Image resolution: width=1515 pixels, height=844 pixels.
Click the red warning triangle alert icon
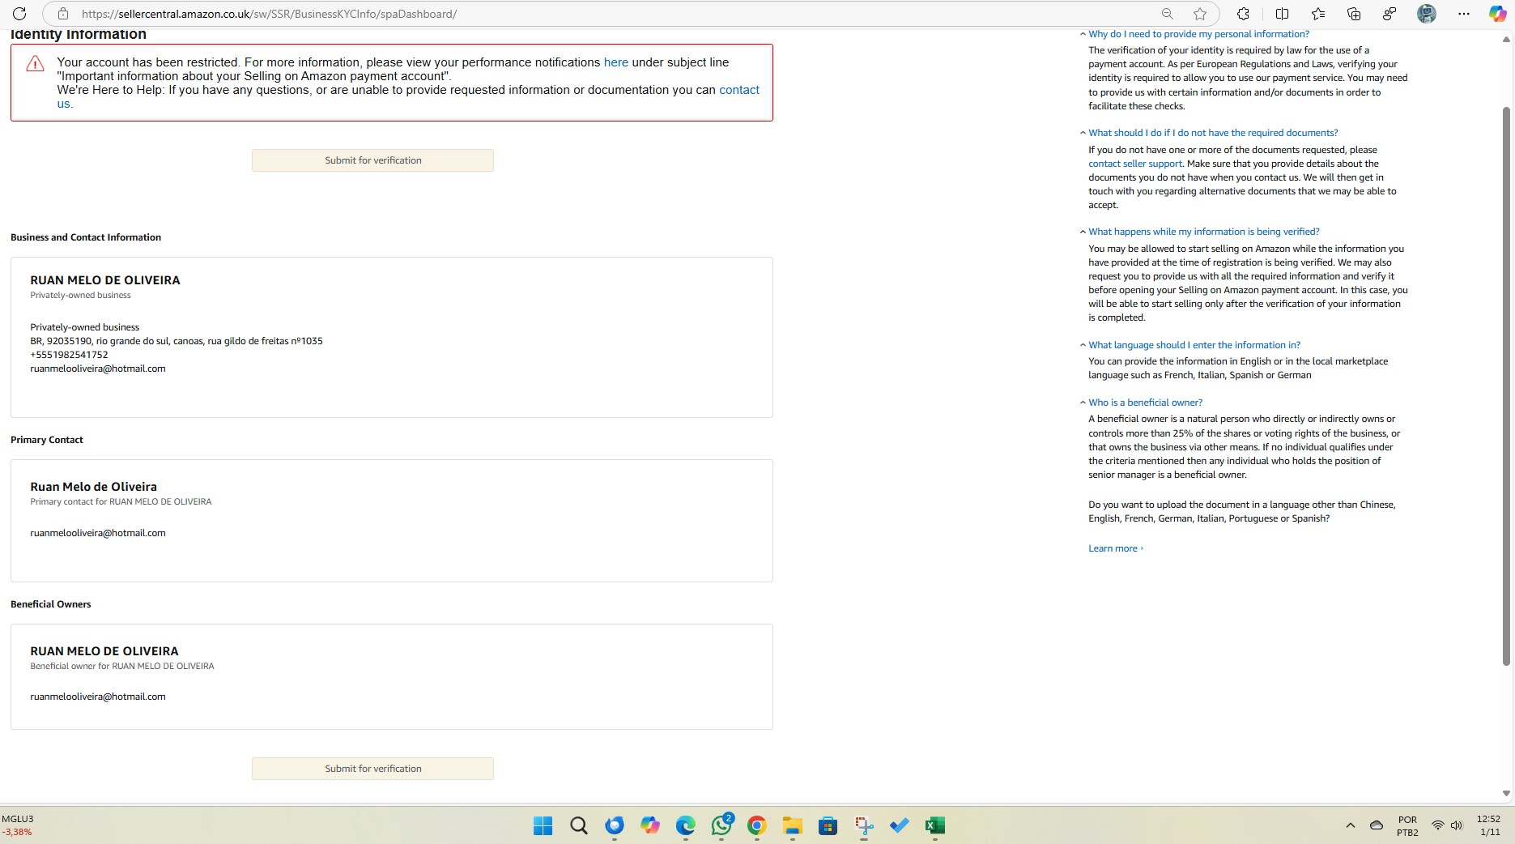35,64
